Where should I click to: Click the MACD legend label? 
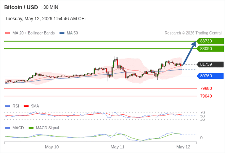coord(18,128)
